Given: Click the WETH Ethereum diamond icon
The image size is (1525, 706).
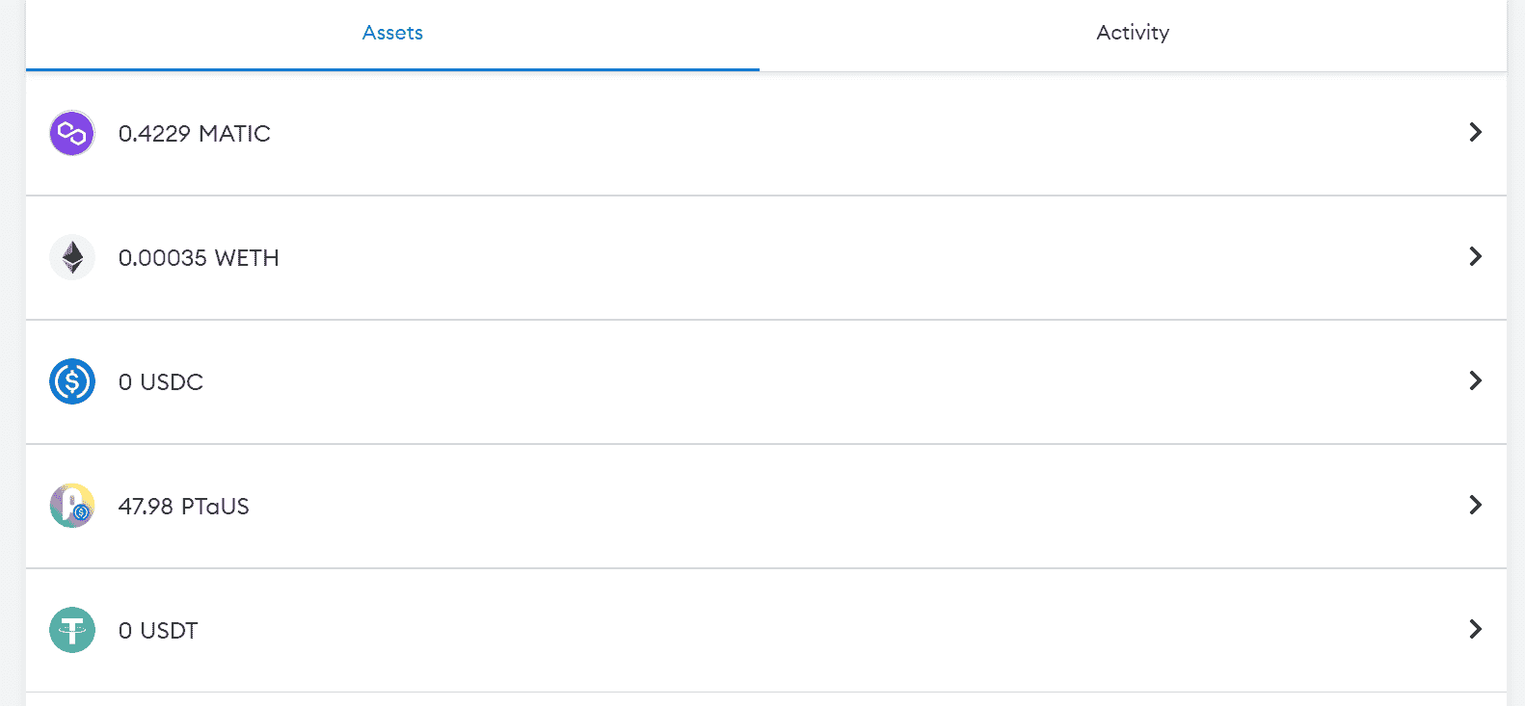Looking at the screenshot, I should 72,257.
